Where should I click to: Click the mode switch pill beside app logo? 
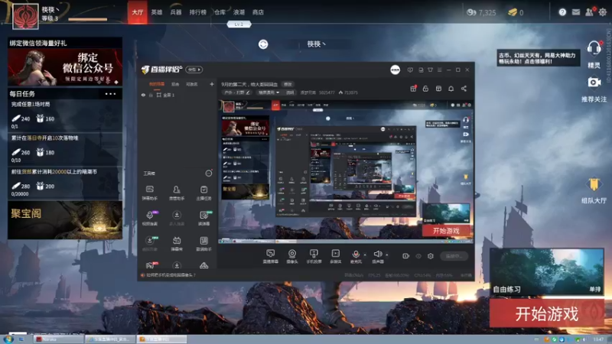coord(194,70)
